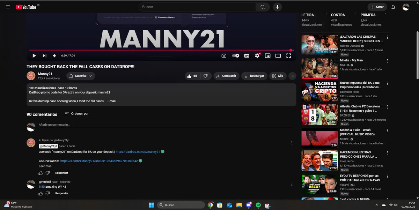
Task: Like the video with 65 likes
Action: tap(192, 76)
